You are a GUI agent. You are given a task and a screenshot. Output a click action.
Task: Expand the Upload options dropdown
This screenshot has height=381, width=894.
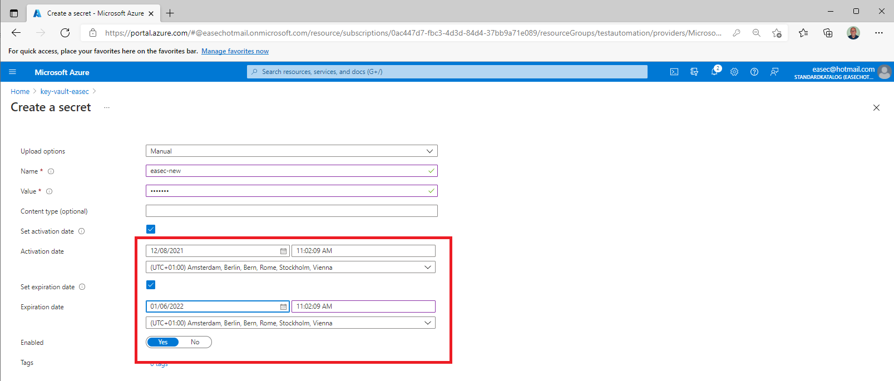(291, 151)
